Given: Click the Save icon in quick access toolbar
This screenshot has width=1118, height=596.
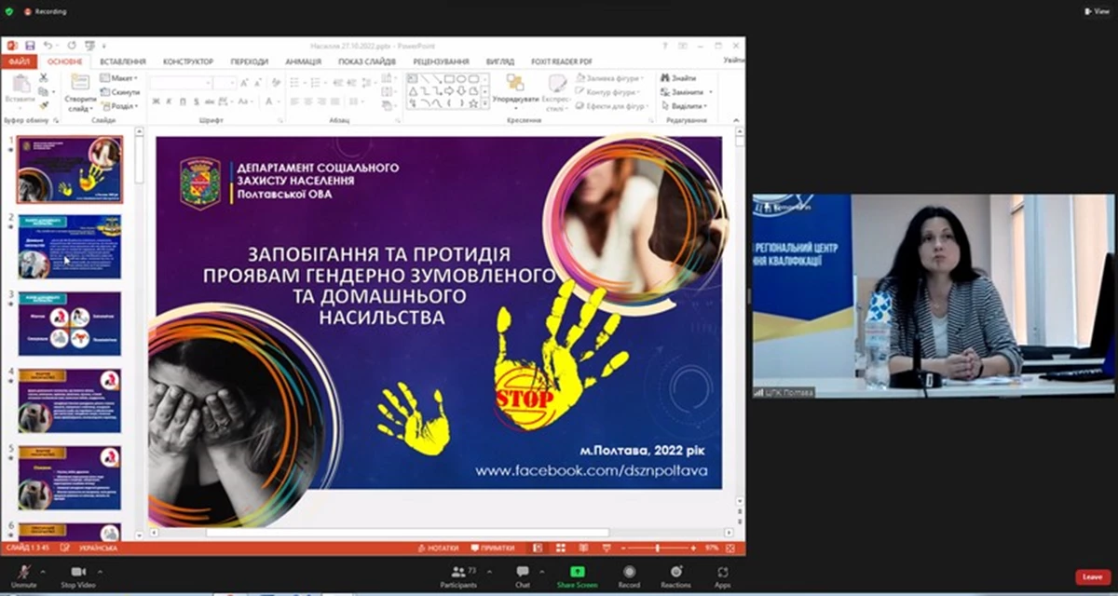Looking at the screenshot, I should coord(30,45).
